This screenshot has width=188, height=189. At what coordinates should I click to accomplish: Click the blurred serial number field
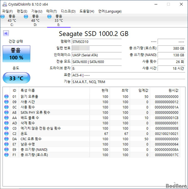tap(97, 48)
